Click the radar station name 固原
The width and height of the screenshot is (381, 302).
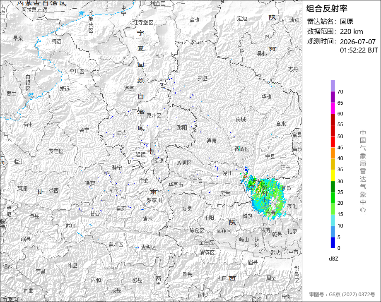pos(347,22)
